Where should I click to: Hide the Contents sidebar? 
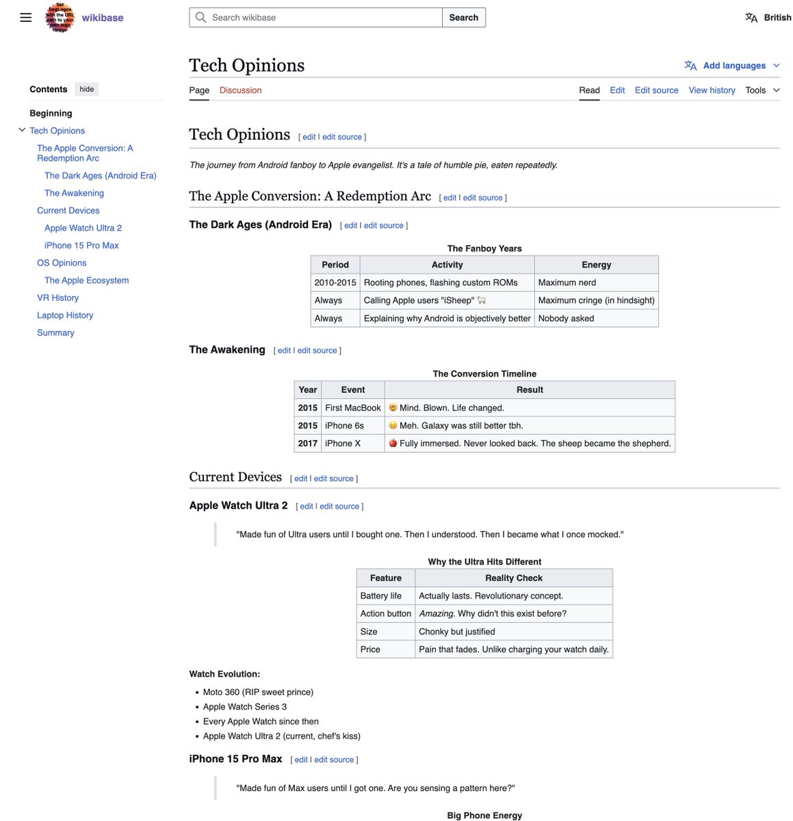(x=87, y=89)
